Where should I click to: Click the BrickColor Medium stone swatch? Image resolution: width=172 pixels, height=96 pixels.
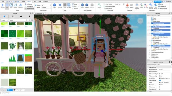click(x=160, y=78)
